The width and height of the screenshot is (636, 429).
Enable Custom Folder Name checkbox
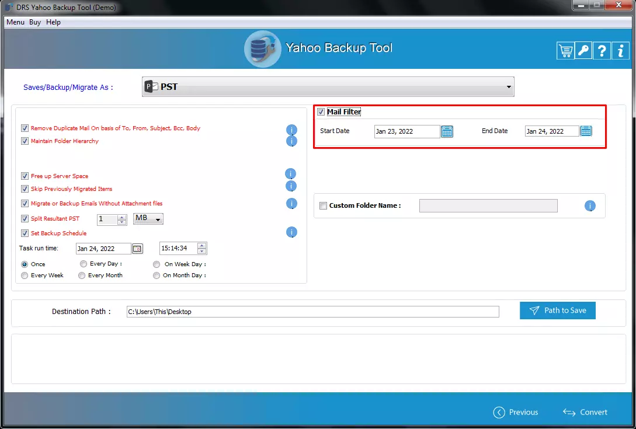[324, 205]
